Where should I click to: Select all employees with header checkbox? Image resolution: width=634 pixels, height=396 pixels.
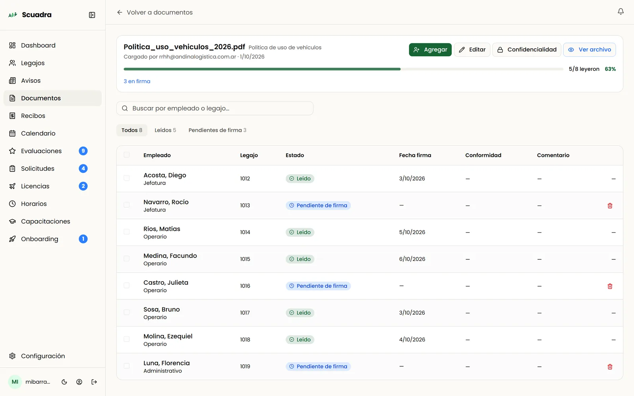point(126,155)
